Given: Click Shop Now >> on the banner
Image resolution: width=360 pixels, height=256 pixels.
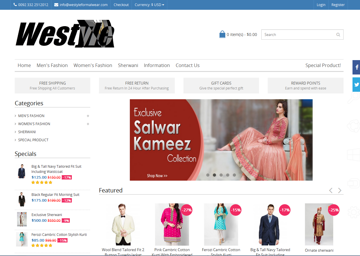Looking at the screenshot, I should click(157, 176).
